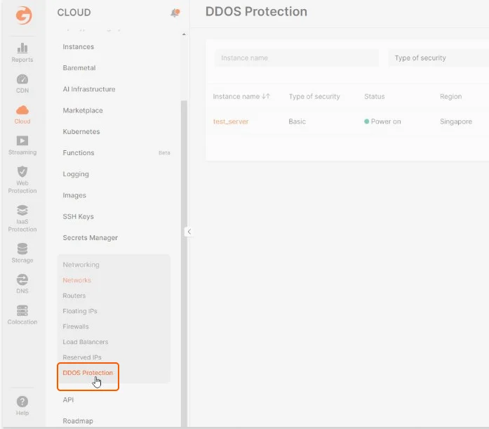Sort by Instance name column arrows
The height and width of the screenshot is (429, 489).
[x=266, y=96]
